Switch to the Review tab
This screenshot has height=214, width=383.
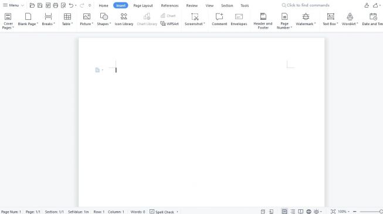192,5
